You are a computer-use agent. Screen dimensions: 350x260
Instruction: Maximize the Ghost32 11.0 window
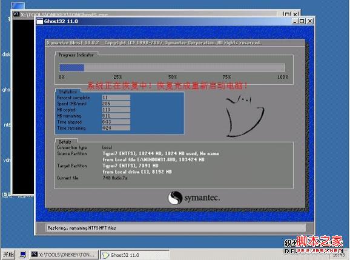coord(302,21)
